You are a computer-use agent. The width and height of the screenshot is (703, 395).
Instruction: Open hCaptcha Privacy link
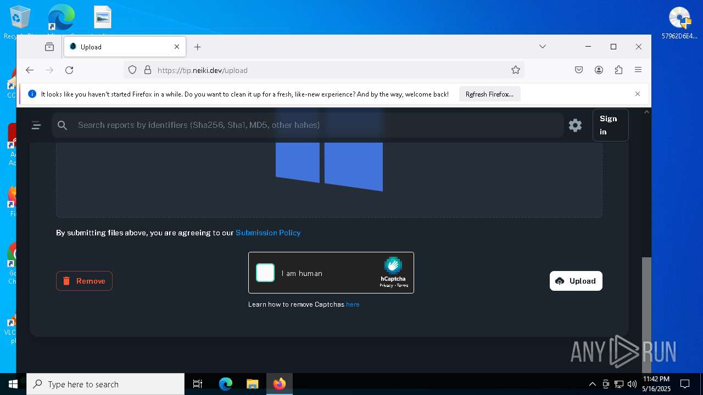click(x=386, y=285)
